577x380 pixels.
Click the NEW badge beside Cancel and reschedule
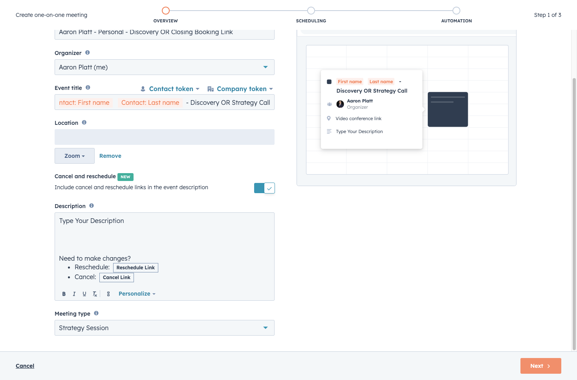click(126, 177)
